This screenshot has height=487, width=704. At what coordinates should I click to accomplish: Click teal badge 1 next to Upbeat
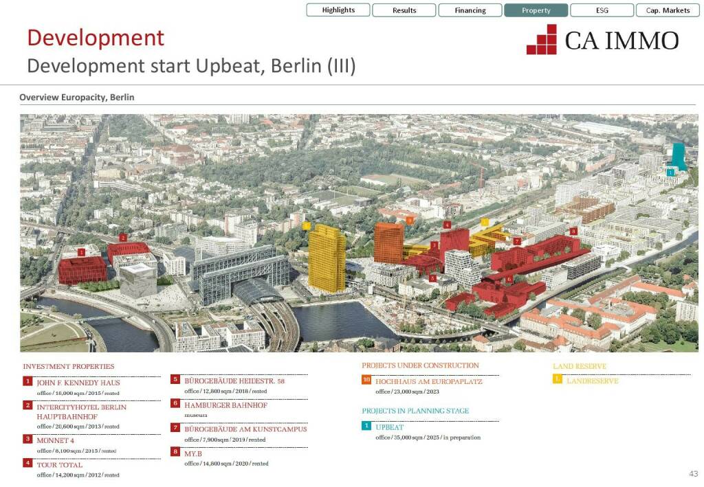[366, 426]
